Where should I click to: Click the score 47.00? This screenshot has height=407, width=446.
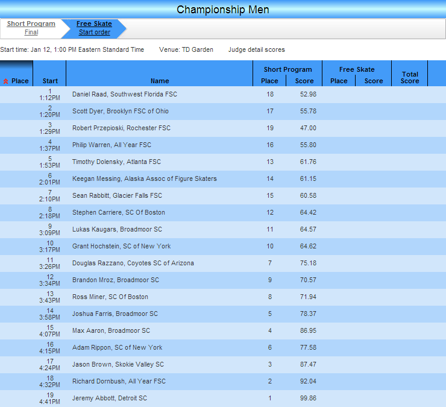[x=308, y=128]
